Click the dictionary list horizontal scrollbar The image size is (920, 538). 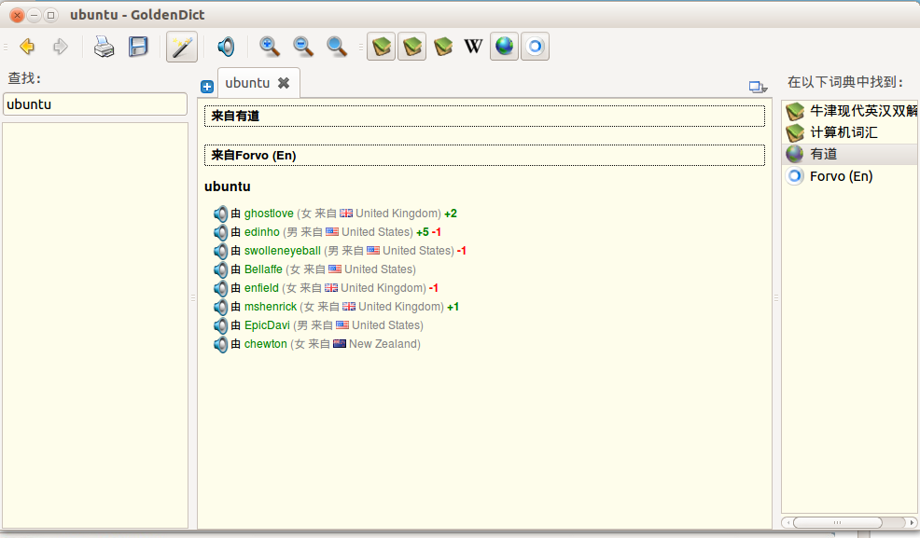pos(837,522)
